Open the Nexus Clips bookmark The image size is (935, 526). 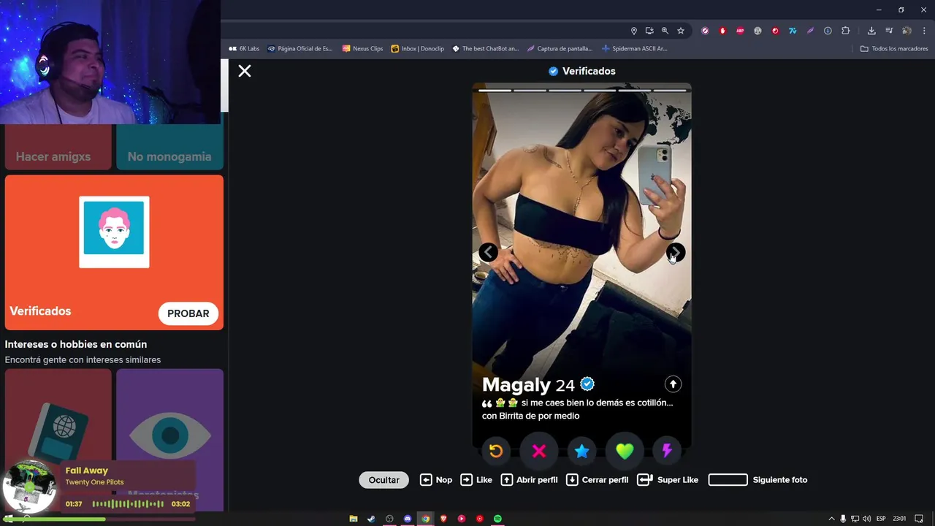tap(362, 49)
